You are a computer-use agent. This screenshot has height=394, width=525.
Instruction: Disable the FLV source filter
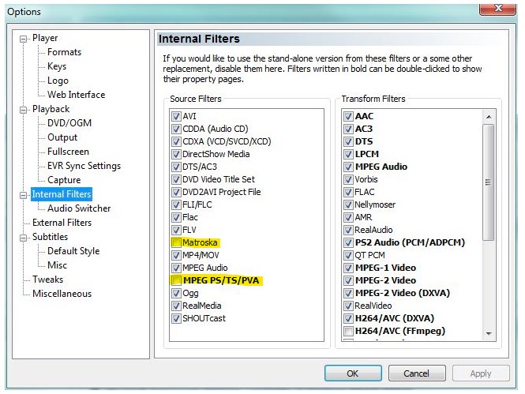click(x=176, y=230)
